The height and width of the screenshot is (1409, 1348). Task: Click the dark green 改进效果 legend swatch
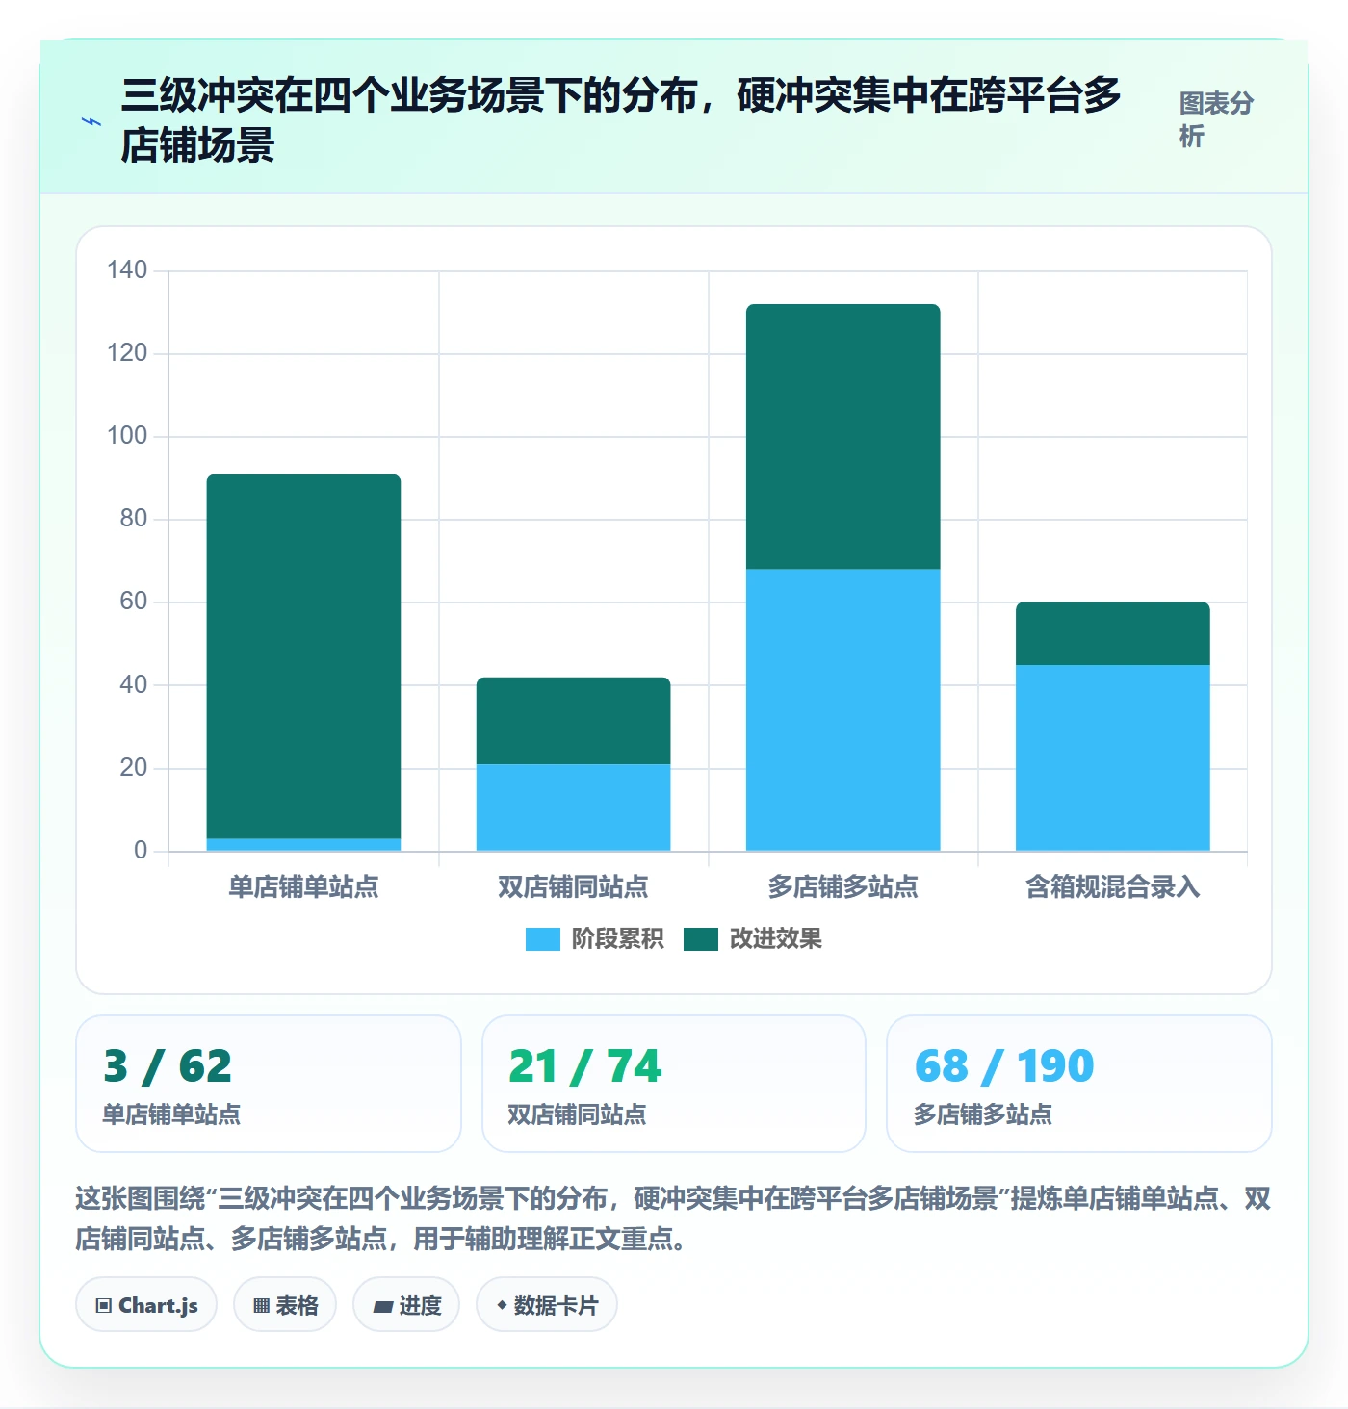pyautogui.click(x=701, y=939)
